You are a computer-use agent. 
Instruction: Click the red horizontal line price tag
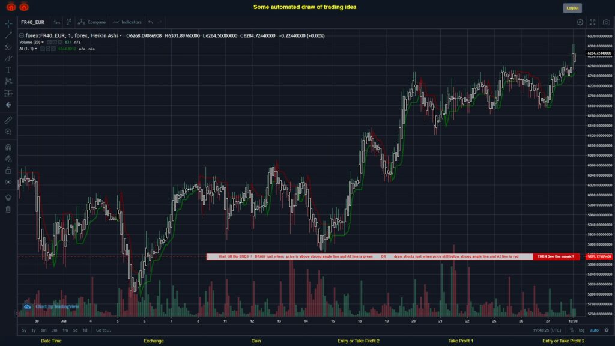[x=599, y=256]
